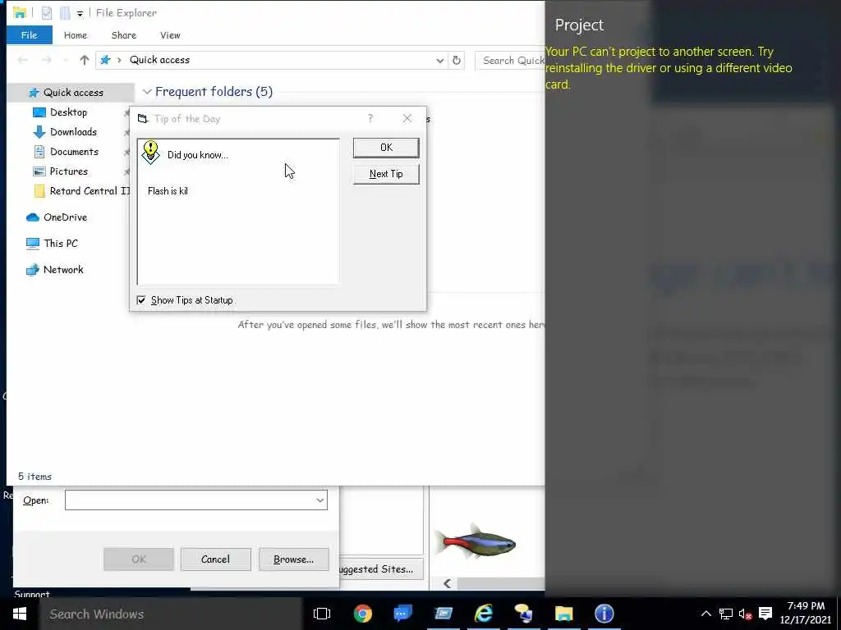Click the network icon in the system tray
The width and height of the screenshot is (841, 630).
coord(726,614)
